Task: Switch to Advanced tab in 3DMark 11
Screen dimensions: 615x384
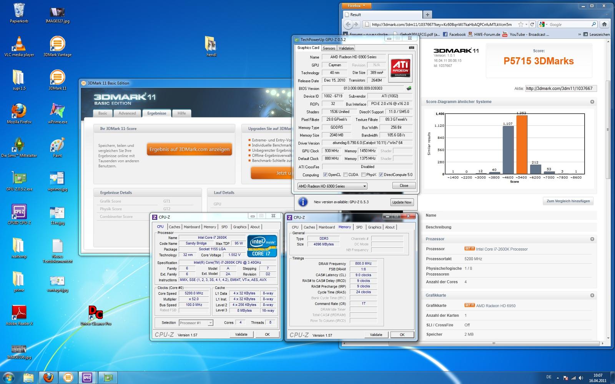Action: [x=127, y=113]
